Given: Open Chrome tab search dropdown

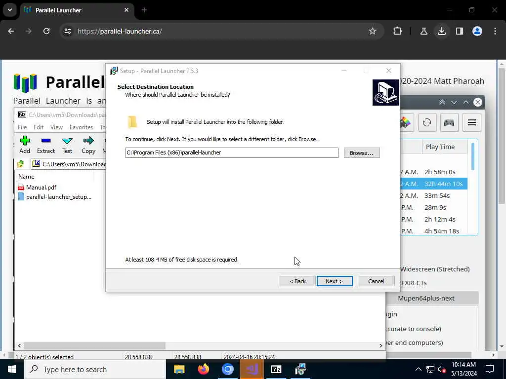Looking at the screenshot, I should pyautogui.click(x=10, y=10).
